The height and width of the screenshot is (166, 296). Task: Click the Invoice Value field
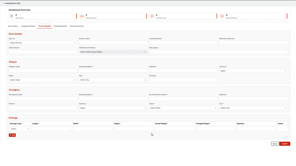pos(113,43)
